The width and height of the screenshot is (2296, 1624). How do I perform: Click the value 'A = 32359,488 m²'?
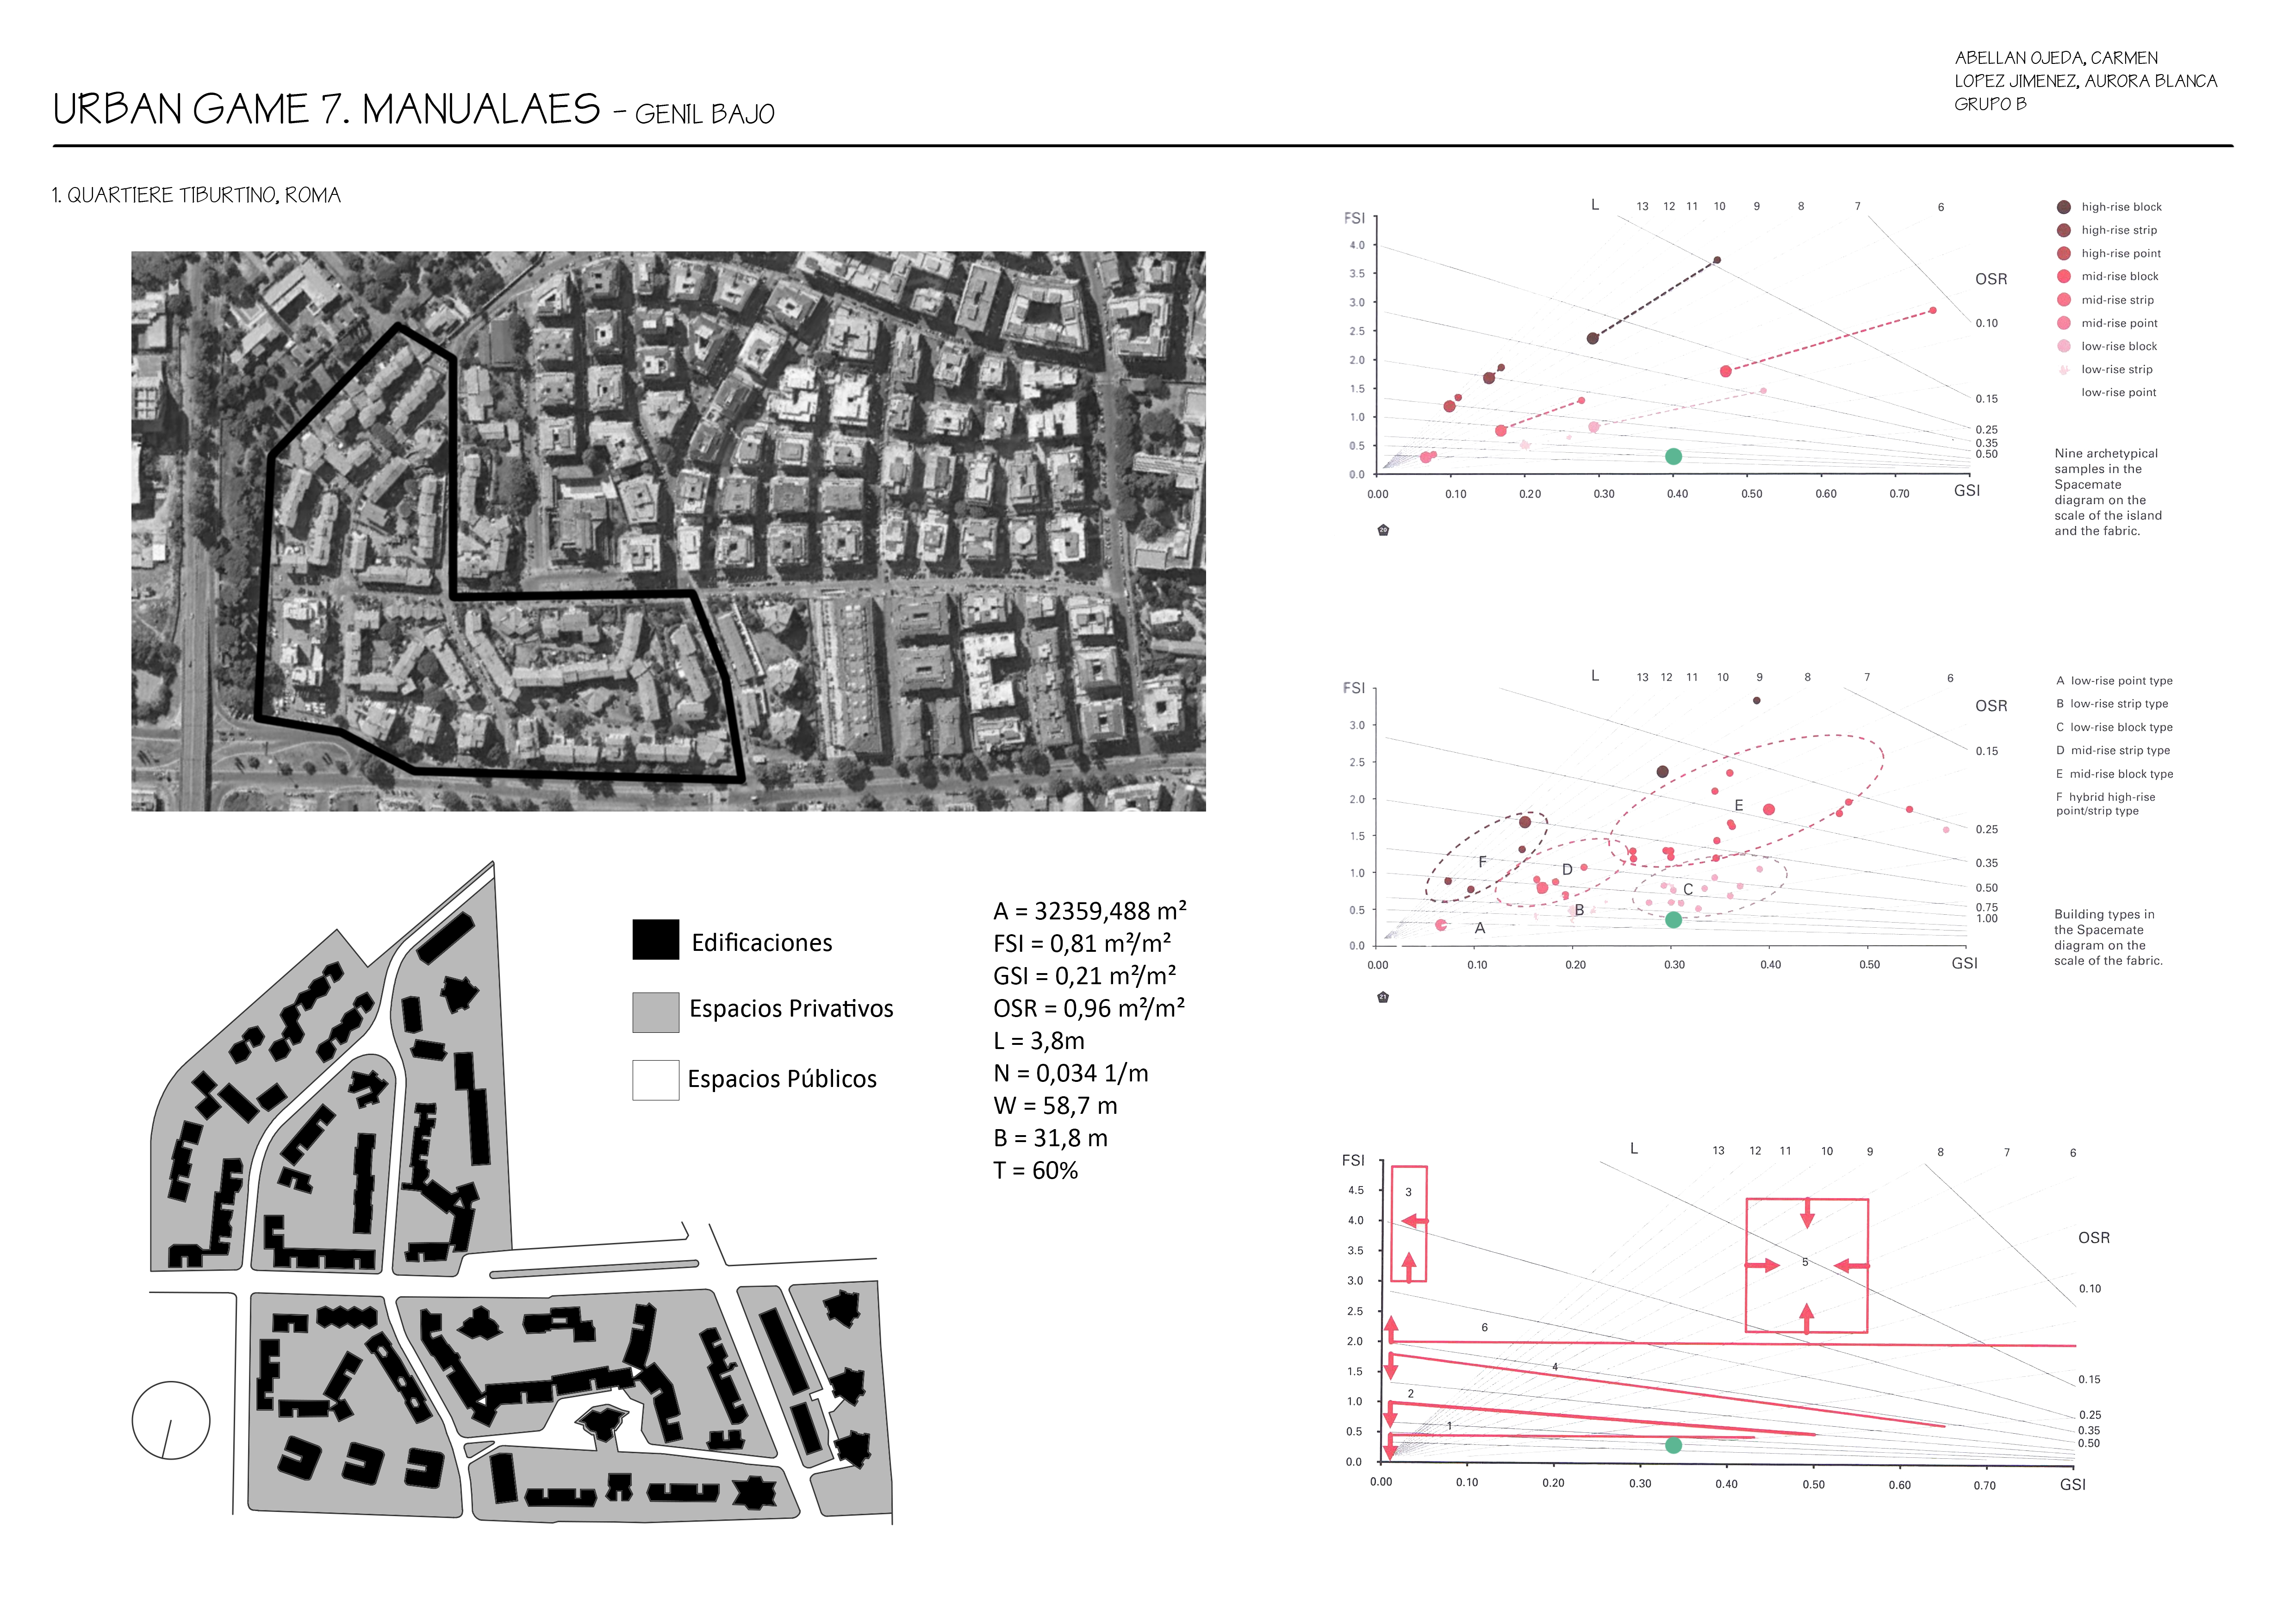(1090, 911)
